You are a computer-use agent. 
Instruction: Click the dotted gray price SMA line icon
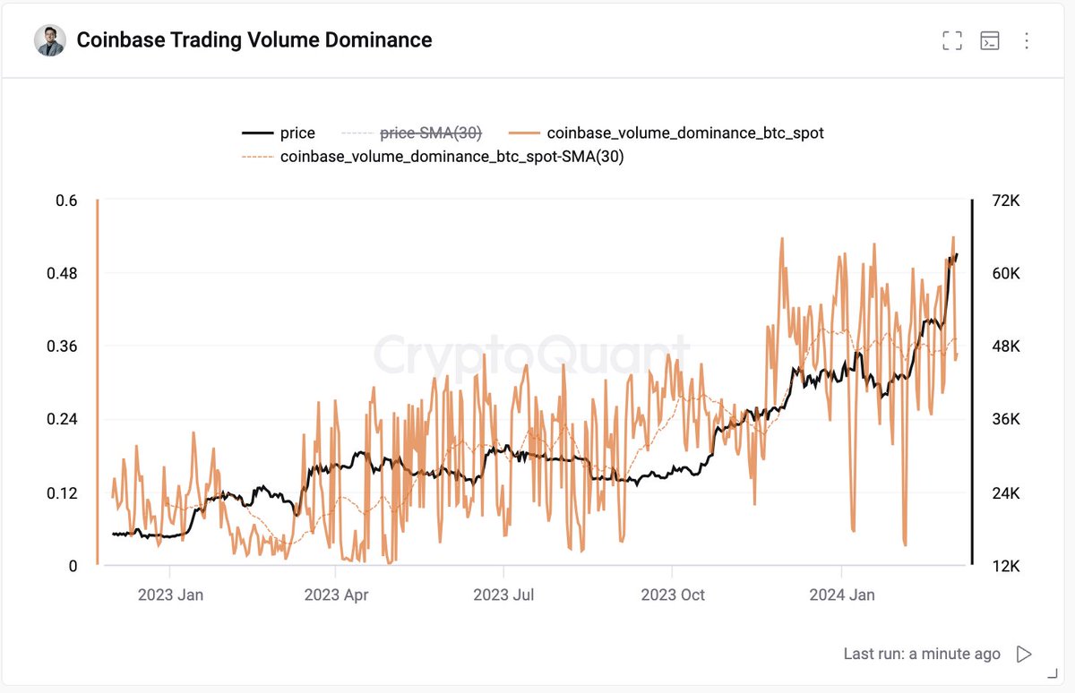tap(358, 133)
